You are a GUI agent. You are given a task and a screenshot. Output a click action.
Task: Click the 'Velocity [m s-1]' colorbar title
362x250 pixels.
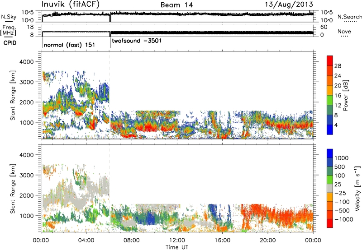357,188
